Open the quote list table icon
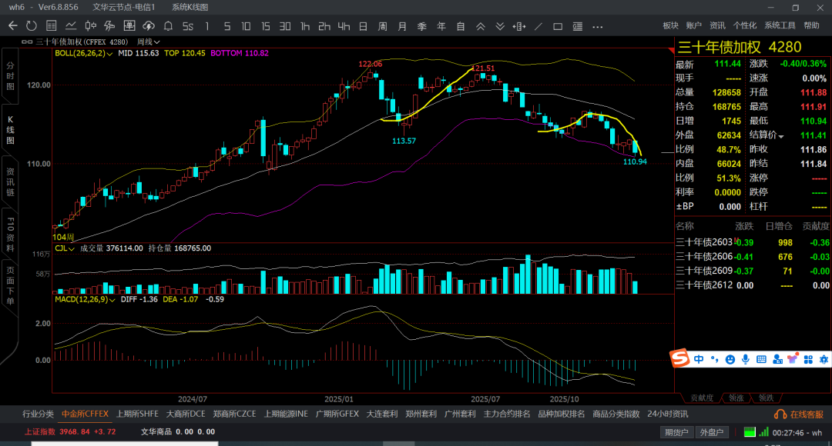This screenshot has height=446, width=832. 51,25
